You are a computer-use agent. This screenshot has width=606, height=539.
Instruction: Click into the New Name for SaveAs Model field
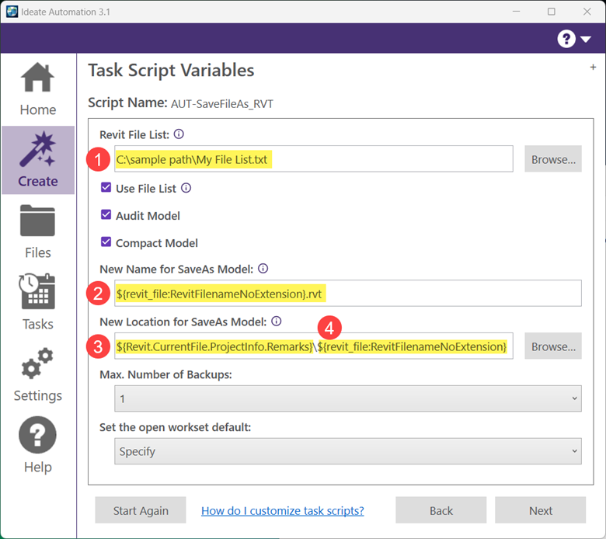pyautogui.click(x=348, y=294)
